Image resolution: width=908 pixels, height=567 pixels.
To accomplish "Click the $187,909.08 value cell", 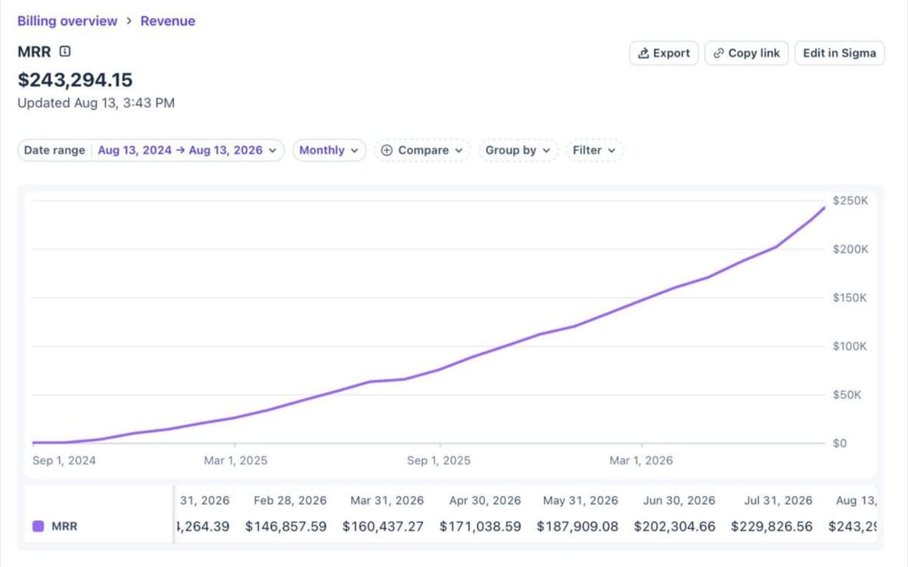I will point(577,526).
